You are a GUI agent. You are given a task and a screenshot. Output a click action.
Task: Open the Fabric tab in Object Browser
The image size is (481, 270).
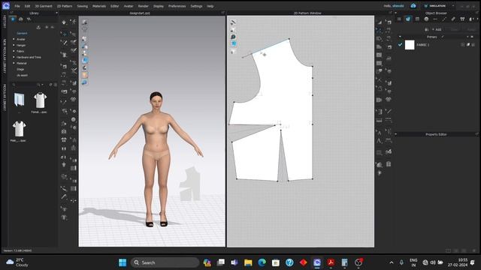point(408,19)
